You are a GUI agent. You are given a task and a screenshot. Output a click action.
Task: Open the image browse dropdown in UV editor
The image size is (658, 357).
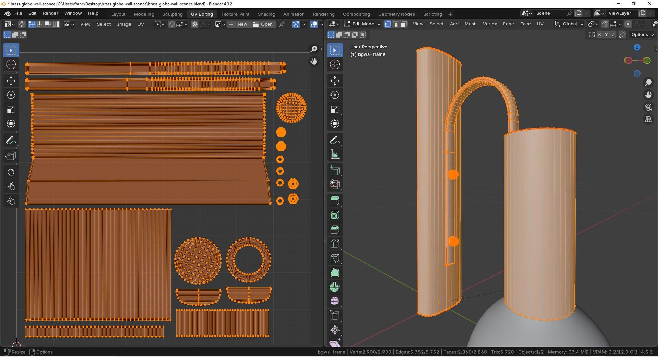pos(220,24)
